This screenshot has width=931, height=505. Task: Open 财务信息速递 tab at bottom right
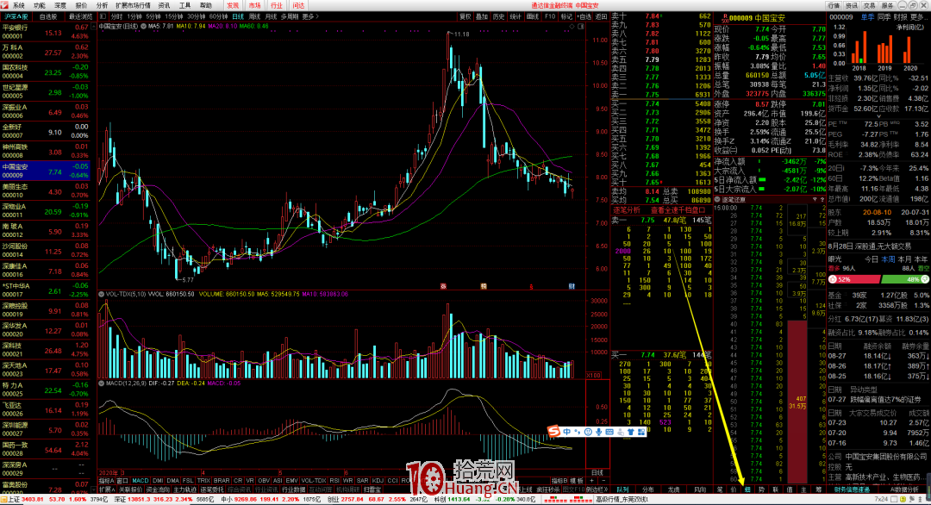(x=852, y=489)
